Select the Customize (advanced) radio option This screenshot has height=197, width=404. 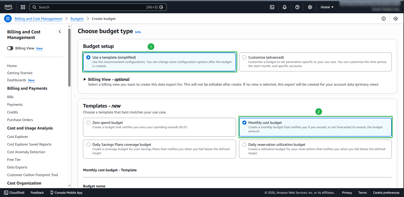coord(244,57)
